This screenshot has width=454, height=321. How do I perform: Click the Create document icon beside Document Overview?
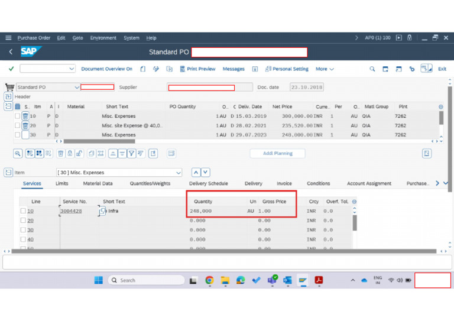pyautogui.click(x=142, y=69)
